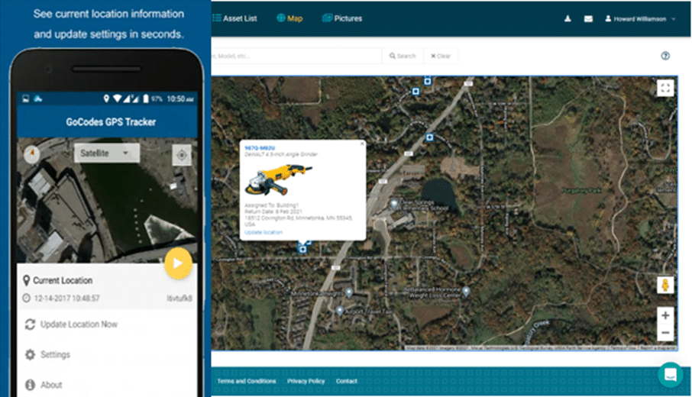Click the Update location link in popup
692x397 pixels.
263,232
